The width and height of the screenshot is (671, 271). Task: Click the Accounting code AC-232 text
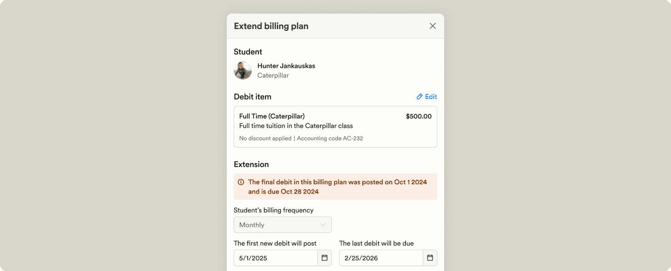coord(330,138)
